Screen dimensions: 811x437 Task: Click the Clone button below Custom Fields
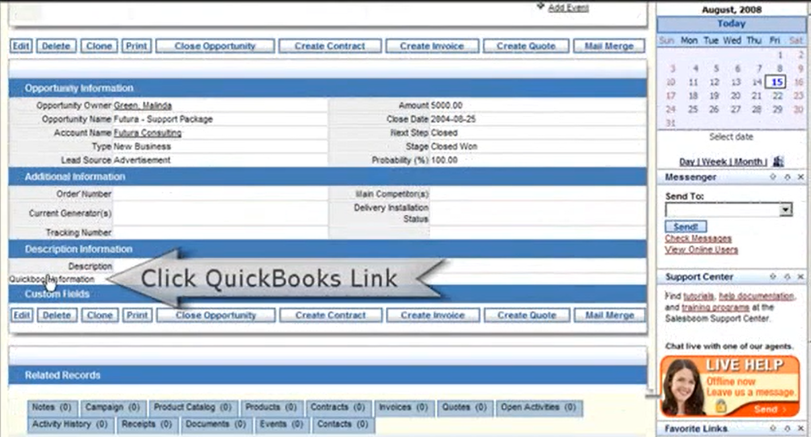(100, 315)
